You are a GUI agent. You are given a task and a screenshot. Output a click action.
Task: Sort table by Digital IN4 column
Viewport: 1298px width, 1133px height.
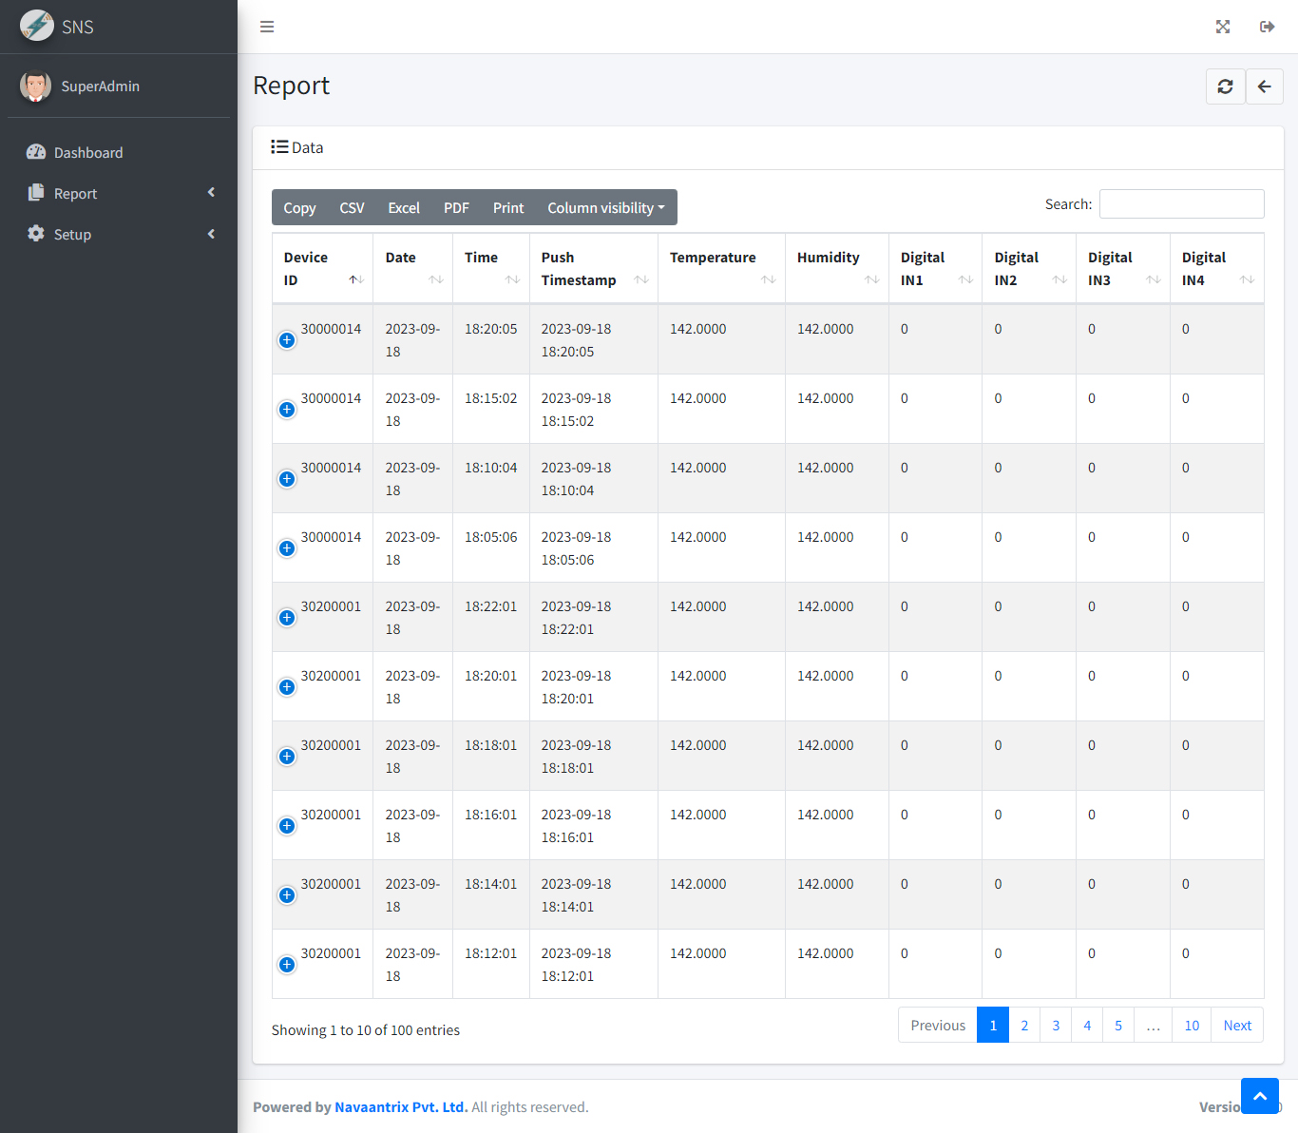pyautogui.click(x=1217, y=269)
